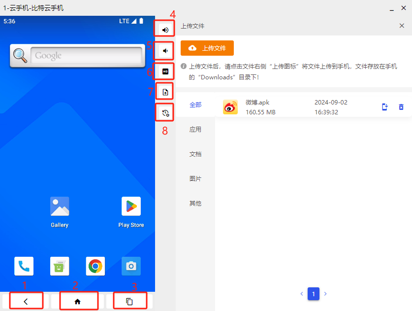412x311 pixels.
Task: Go to previous page of files
Action: coord(302,294)
